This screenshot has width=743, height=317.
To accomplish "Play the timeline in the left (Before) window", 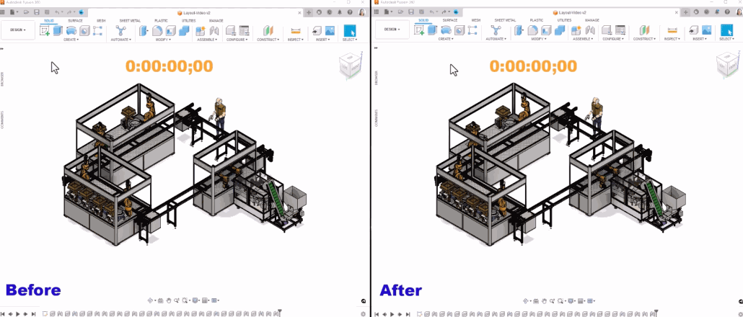I will pos(18,313).
